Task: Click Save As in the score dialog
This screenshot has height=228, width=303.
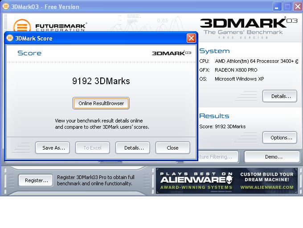Action: point(53,148)
